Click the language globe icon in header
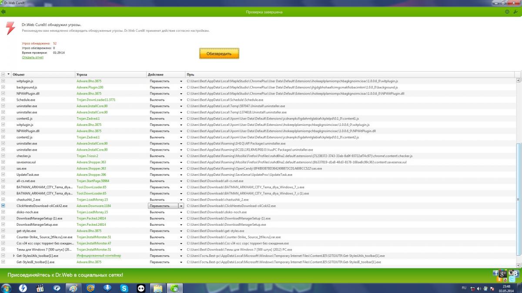The image size is (522, 293). pos(507,12)
